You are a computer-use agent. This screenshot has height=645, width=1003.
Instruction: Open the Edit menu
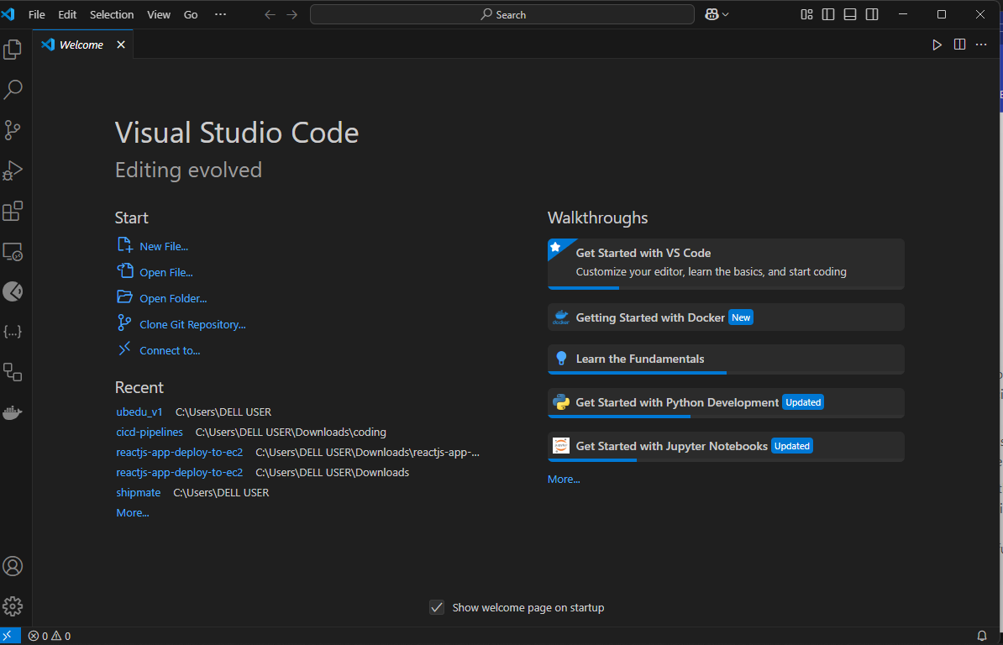coord(67,14)
